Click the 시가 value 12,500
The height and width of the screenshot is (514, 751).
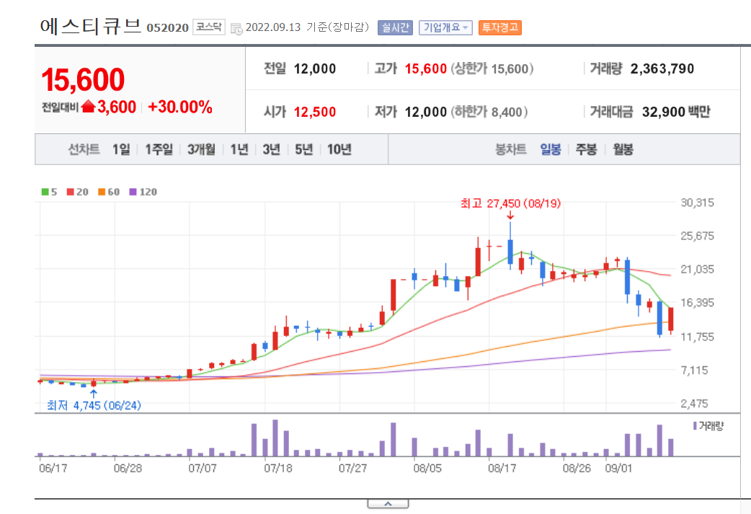point(315,112)
